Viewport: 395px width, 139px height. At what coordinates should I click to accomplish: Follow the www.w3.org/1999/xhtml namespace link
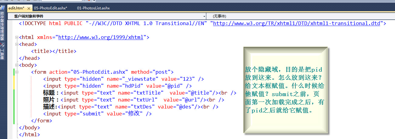tap(101, 37)
